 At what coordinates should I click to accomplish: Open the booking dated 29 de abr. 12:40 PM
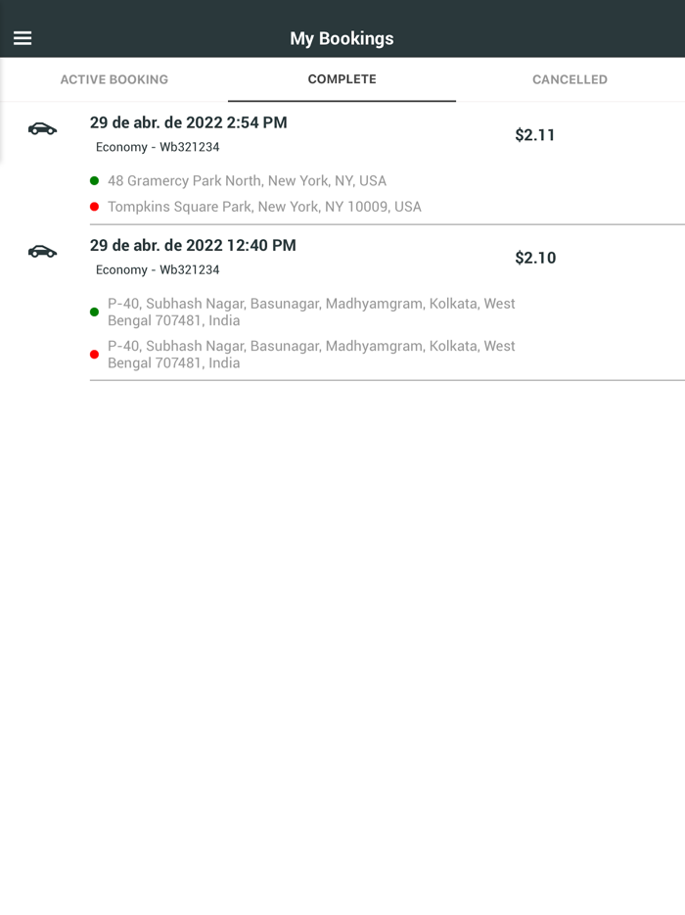tap(193, 245)
